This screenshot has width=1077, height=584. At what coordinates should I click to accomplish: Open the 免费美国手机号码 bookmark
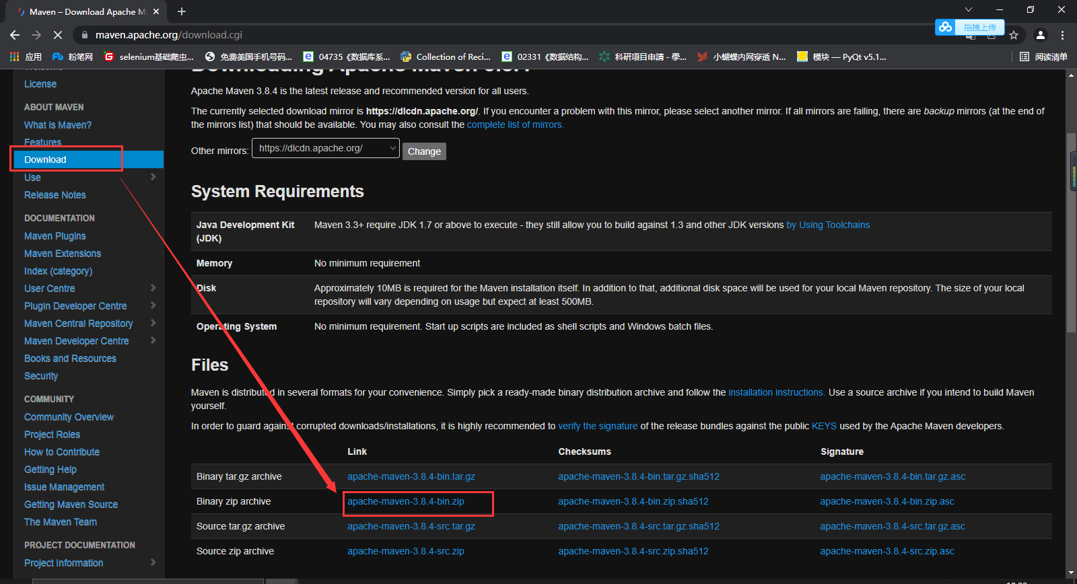coord(248,57)
